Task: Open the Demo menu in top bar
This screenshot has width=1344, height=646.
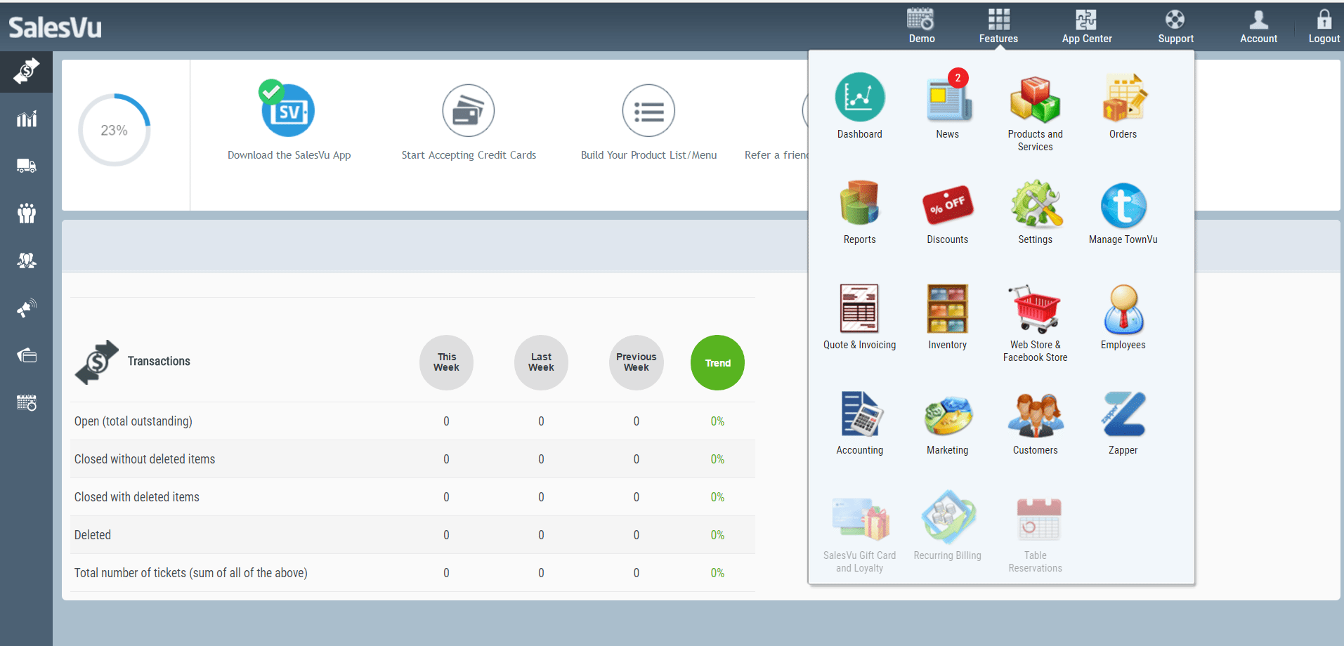Action: coord(921,26)
